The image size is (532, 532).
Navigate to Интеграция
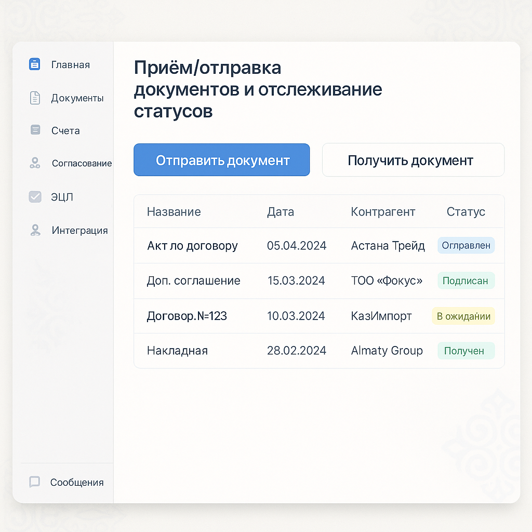click(79, 230)
